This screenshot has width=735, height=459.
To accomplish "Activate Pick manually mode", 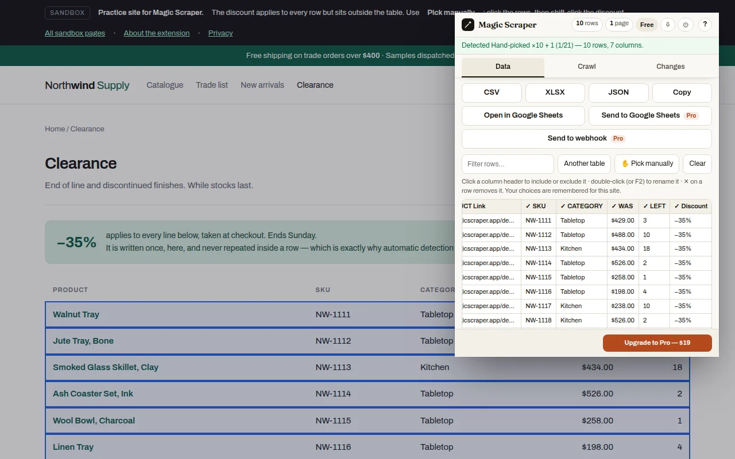I will [x=647, y=164].
